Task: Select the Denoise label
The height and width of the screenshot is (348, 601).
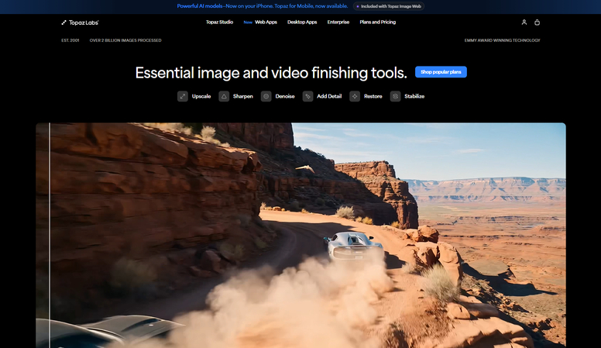Action: pyautogui.click(x=285, y=96)
